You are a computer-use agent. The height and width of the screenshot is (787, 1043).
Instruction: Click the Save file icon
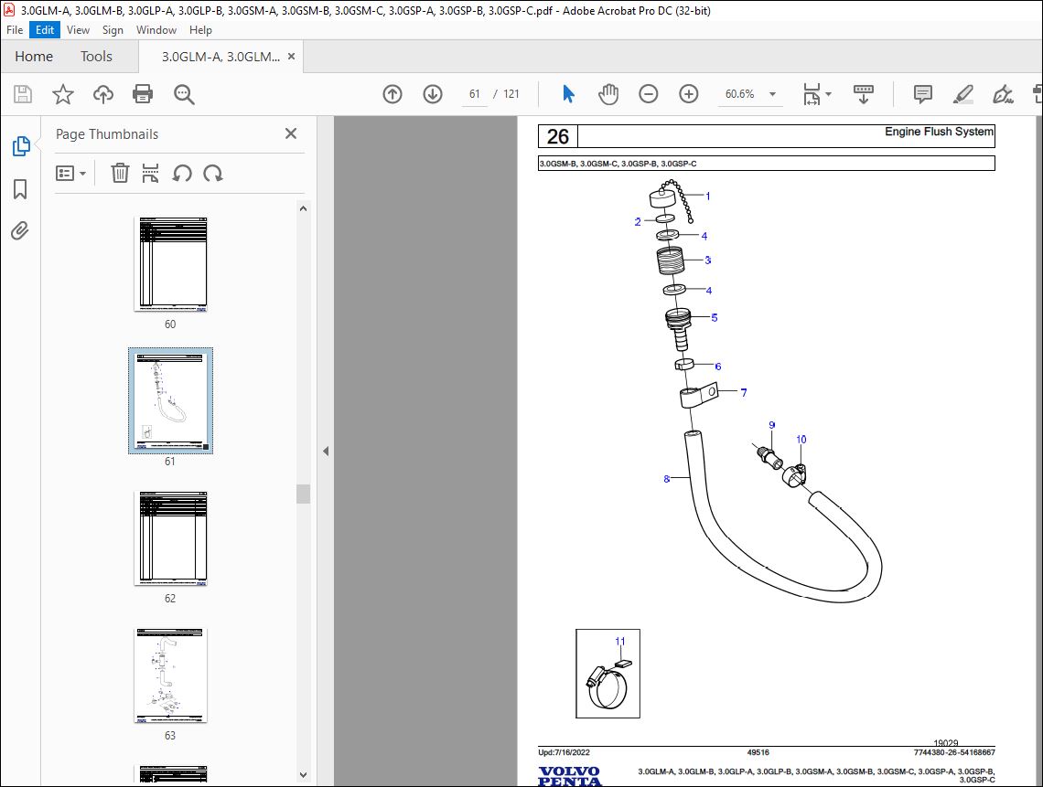point(23,94)
